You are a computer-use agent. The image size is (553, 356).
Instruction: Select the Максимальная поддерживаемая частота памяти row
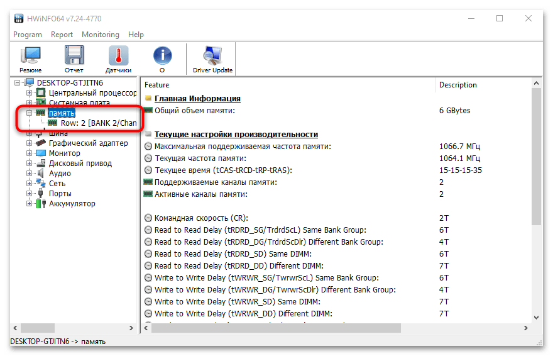tap(337, 147)
